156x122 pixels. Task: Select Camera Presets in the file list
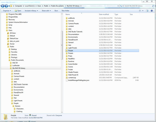point(73,23)
